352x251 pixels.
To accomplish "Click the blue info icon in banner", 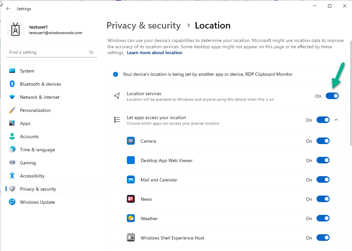I will 115,74.
